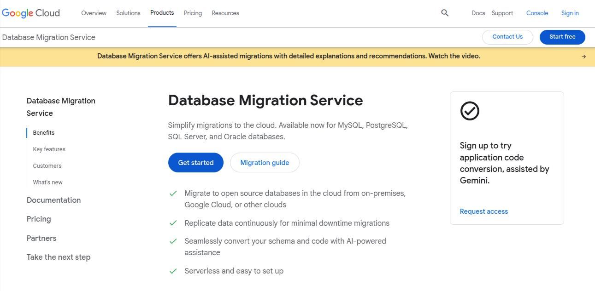This screenshot has height=291, width=595.
Task: Open the Console link
Action: [x=537, y=13]
